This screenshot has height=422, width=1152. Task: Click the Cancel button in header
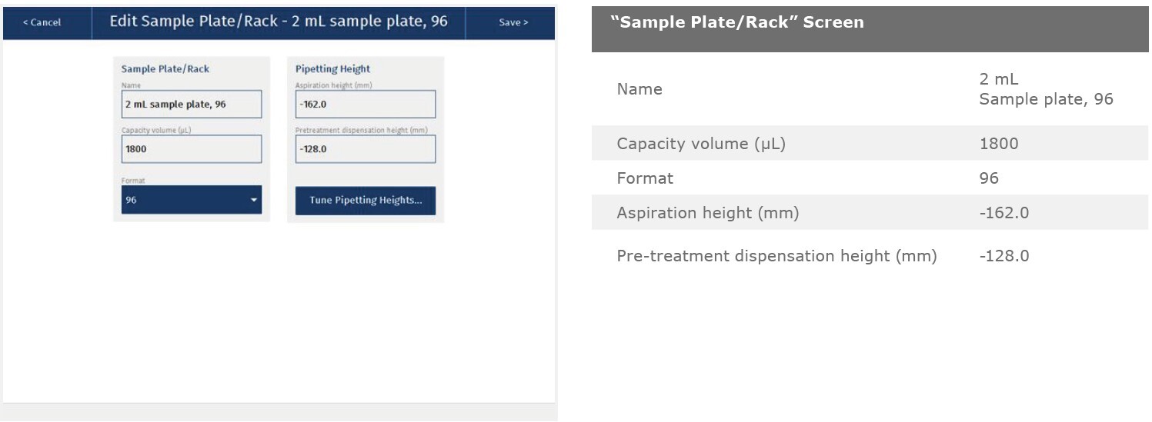click(x=42, y=22)
